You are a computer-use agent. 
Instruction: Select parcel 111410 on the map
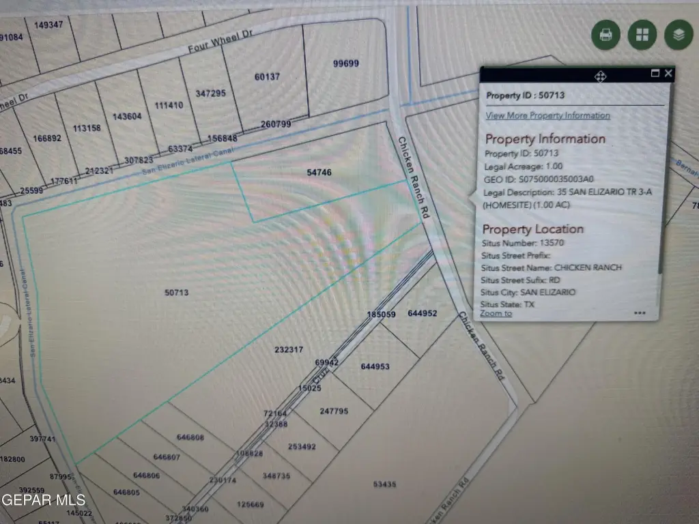(x=169, y=105)
